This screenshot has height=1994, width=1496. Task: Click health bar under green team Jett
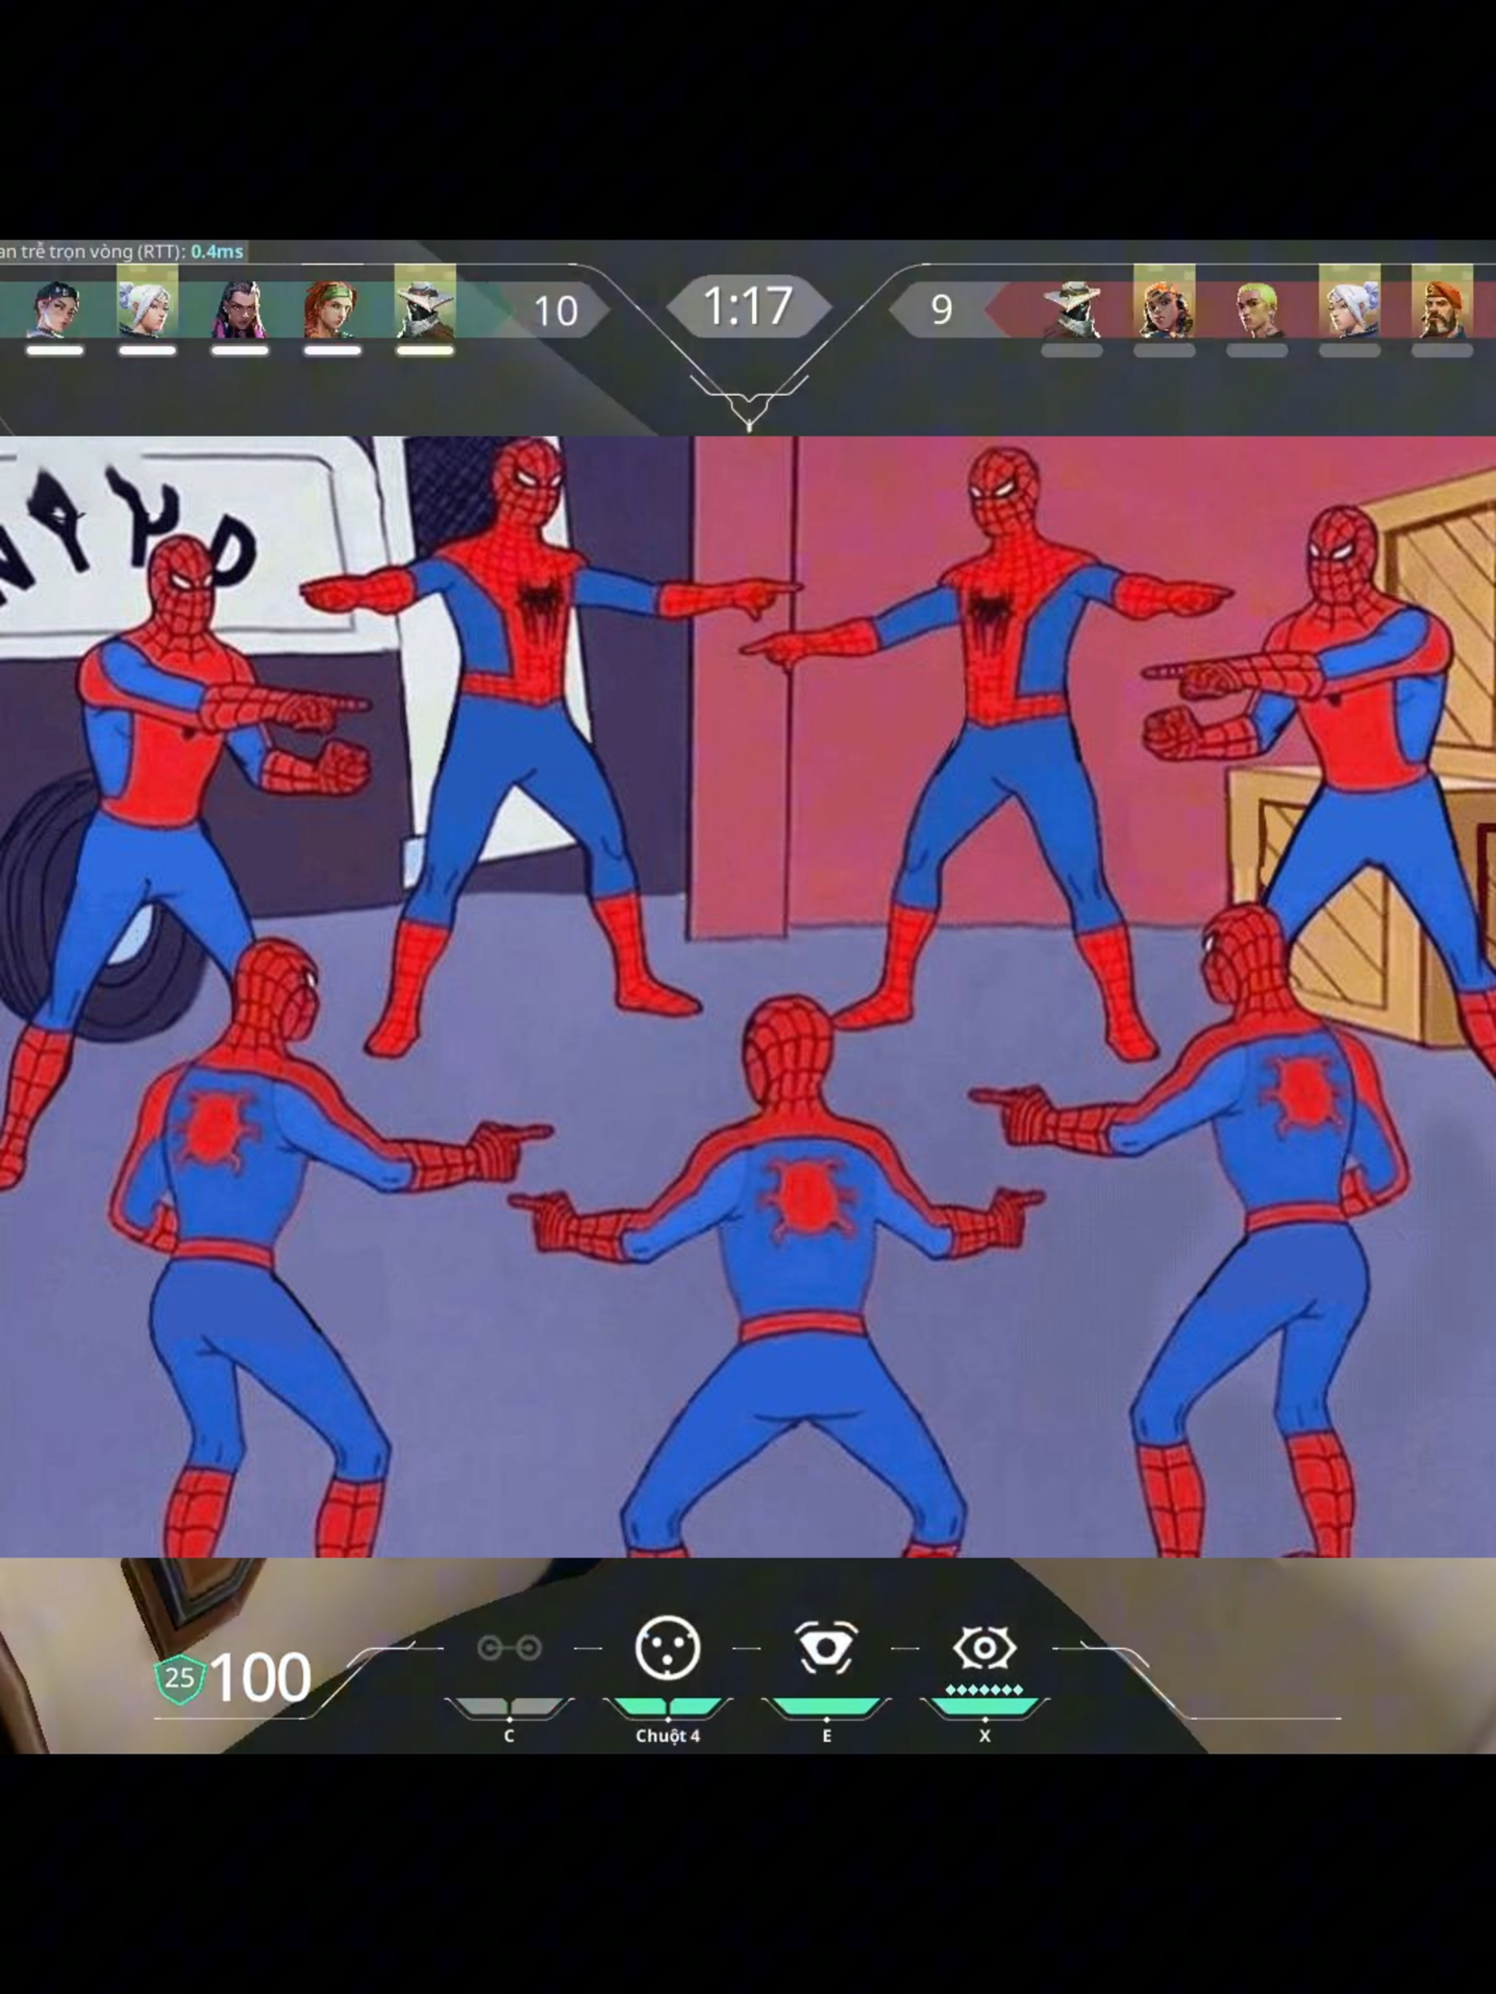pyautogui.click(x=148, y=350)
